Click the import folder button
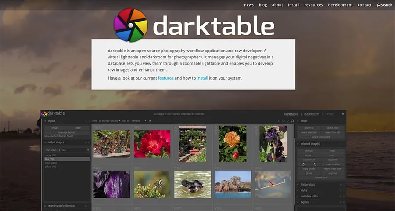Viewport: 395px width, 211px height. 78,128
